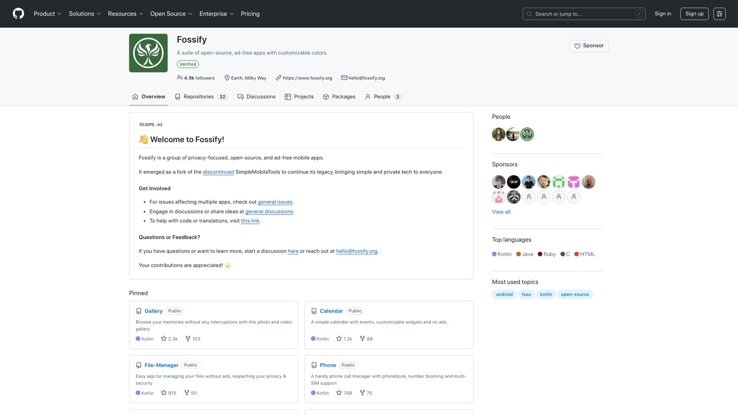Expand the Solutions menu
Image resolution: width=738 pixels, height=415 pixels.
[85, 14]
